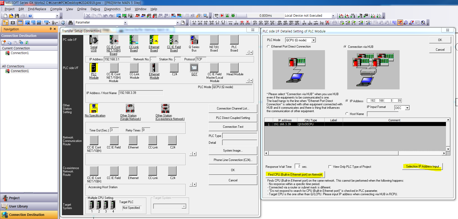Select the CC-Link Module icon

click(134, 68)
